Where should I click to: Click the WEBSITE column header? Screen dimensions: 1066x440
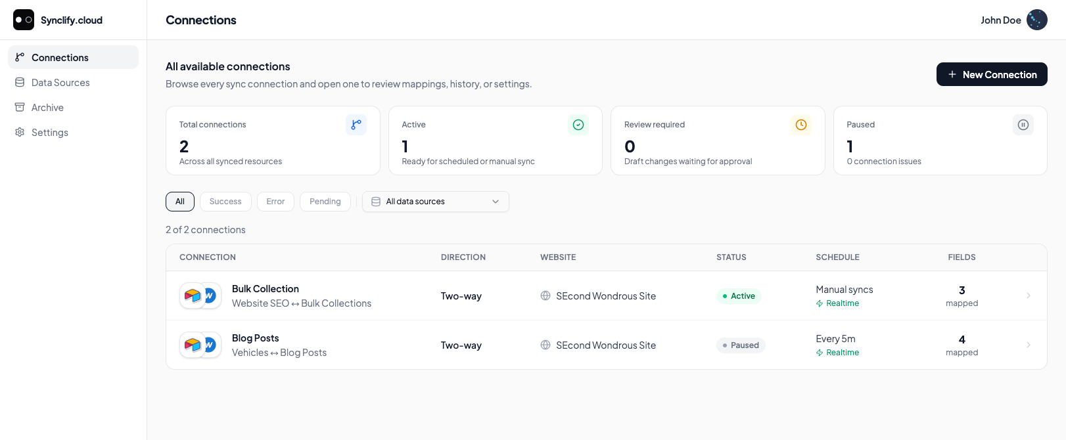pyautogui.click(x=558, y=257)
